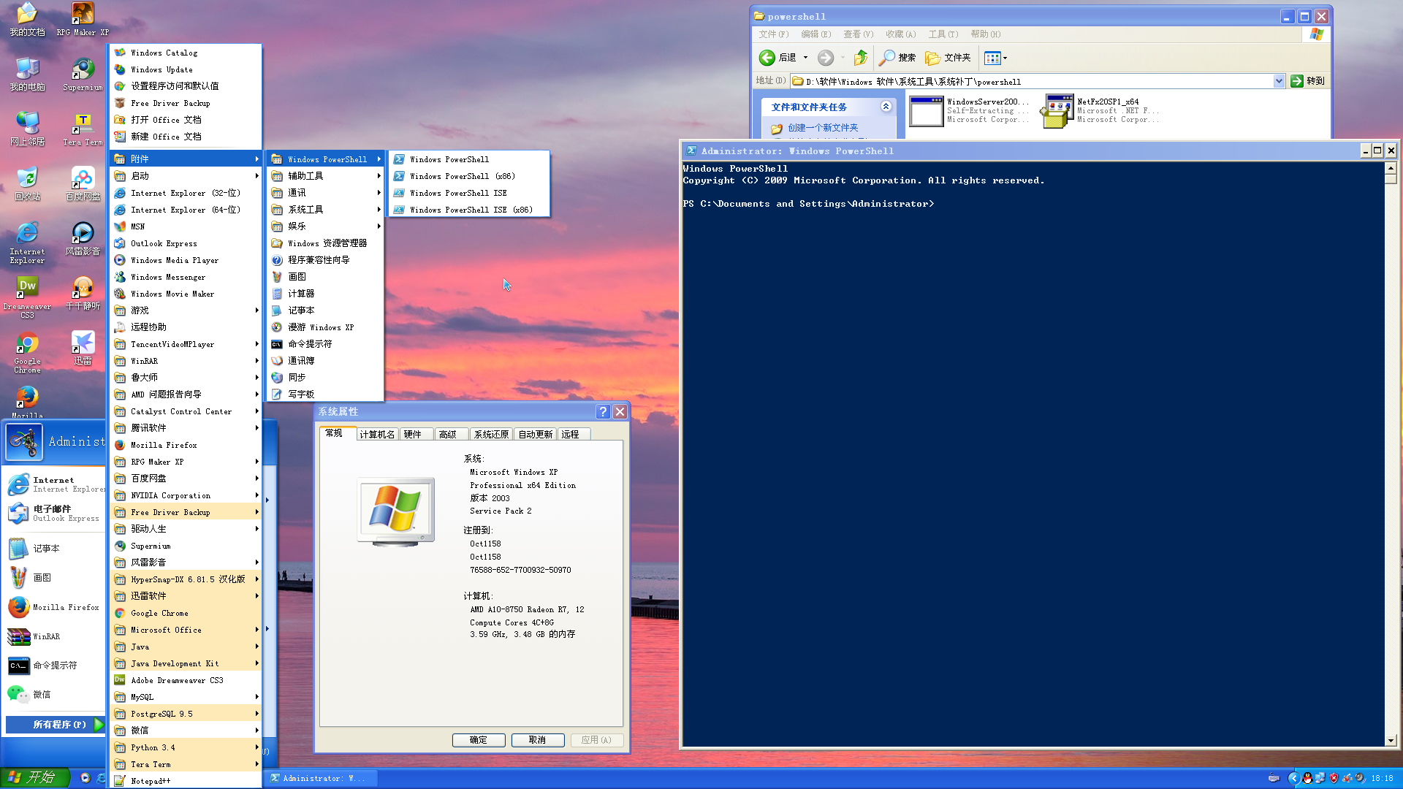Expand the 游戏 (Games) programs submenu
This screenshot has height=789, width=1403.
186,310
